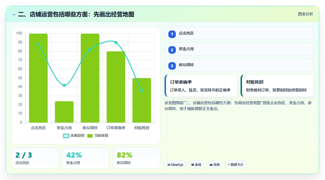Toggle the 改善趋势 legend swatch
Screen dimensions: 325x180
(66, 136)
